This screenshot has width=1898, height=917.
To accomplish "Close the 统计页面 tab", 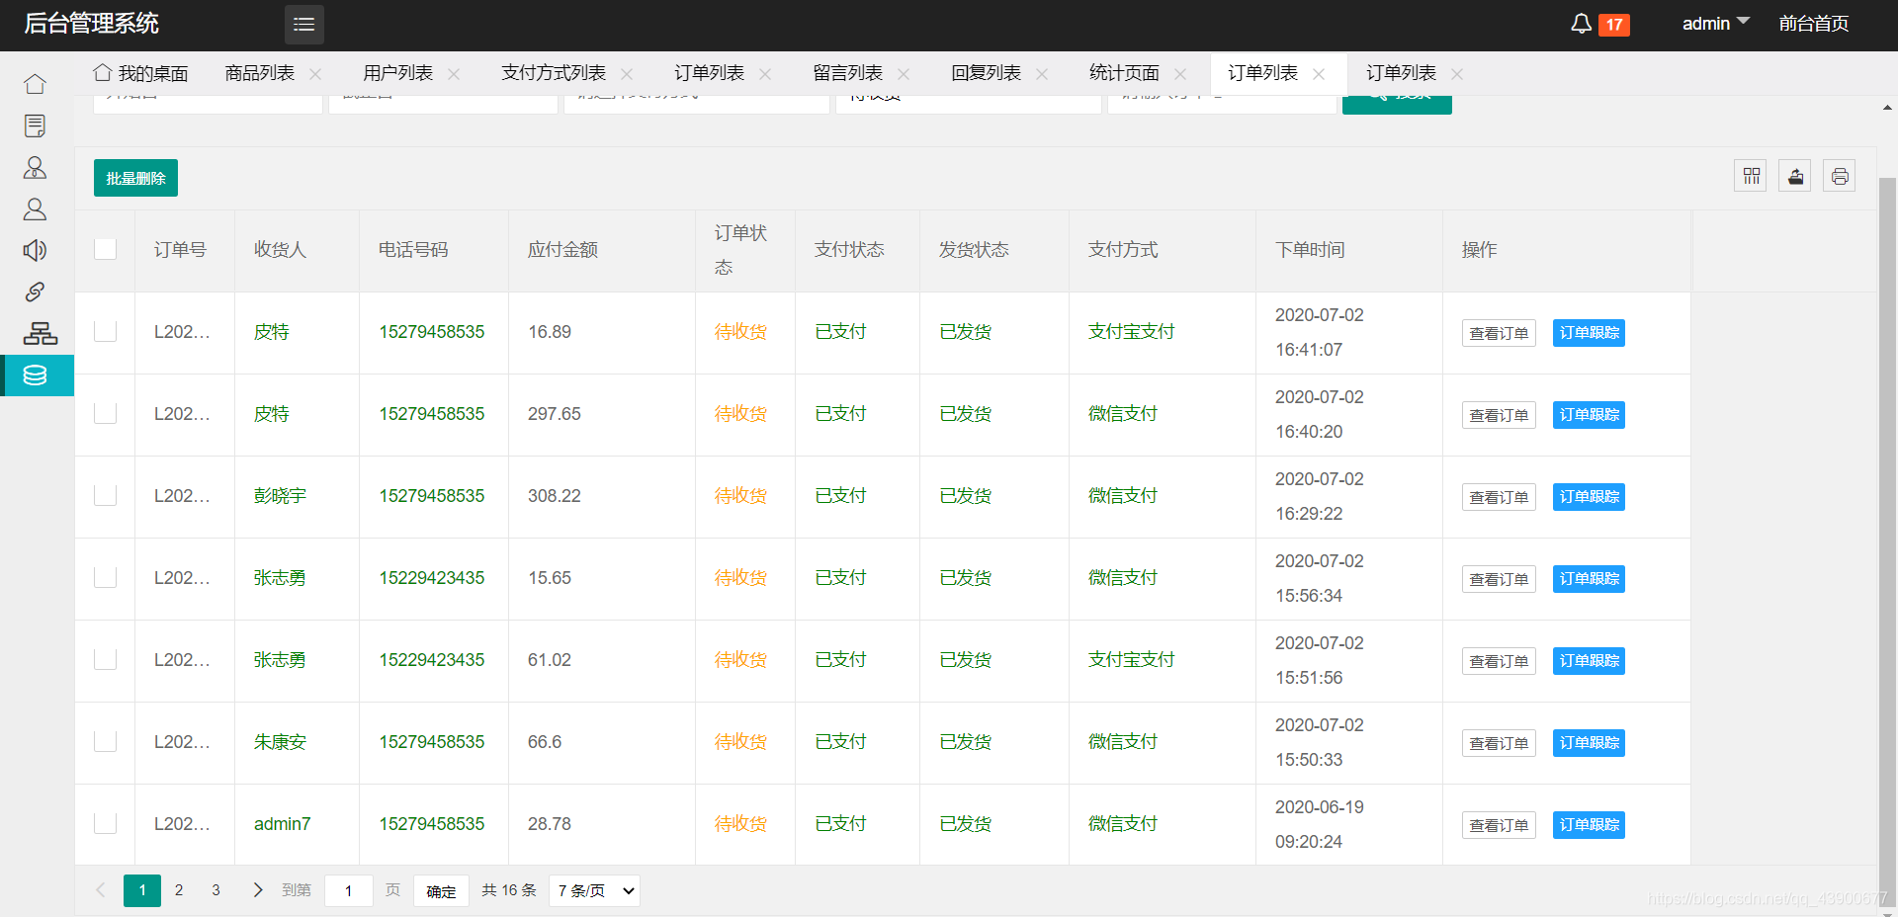I will (x=1180, y=74).
